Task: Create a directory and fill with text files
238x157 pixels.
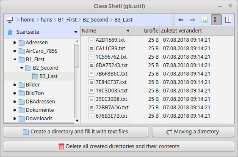Action: [x=76, y=132]
